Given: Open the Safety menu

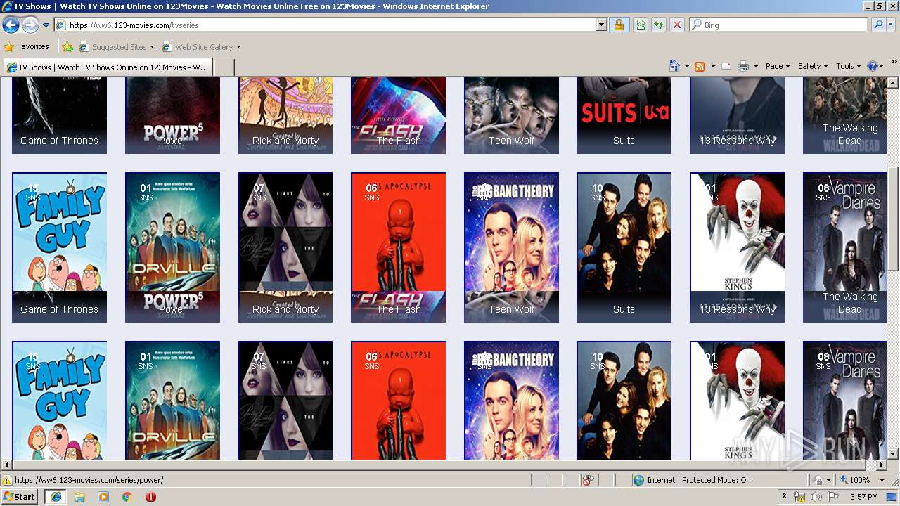Looking at the screenshot, I should 813,66.
